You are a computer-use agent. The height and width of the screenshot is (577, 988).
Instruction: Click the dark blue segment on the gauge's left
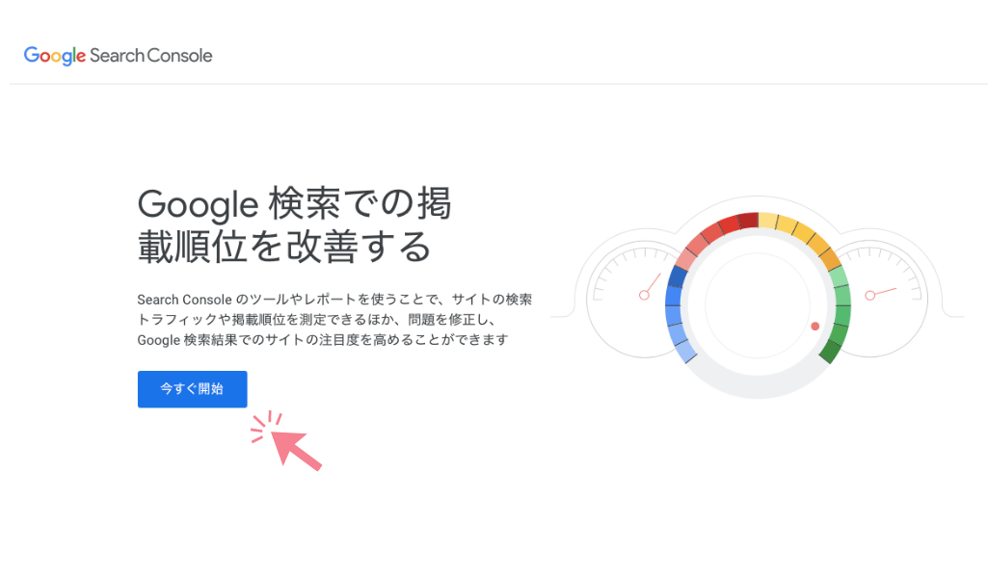[x=679, y=278]
